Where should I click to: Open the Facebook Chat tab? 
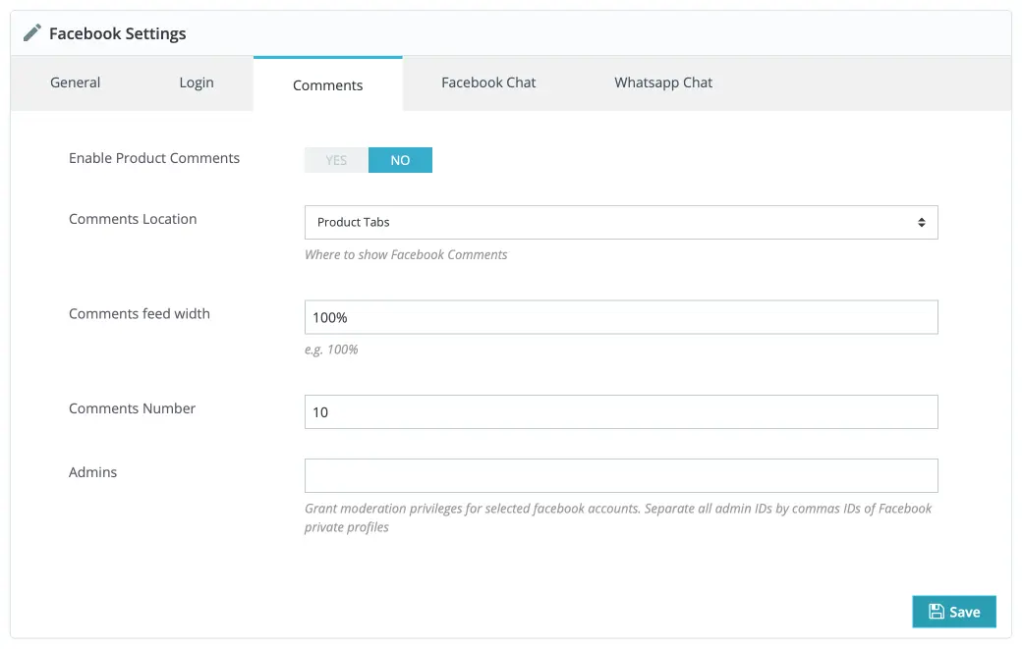point(488,82)
